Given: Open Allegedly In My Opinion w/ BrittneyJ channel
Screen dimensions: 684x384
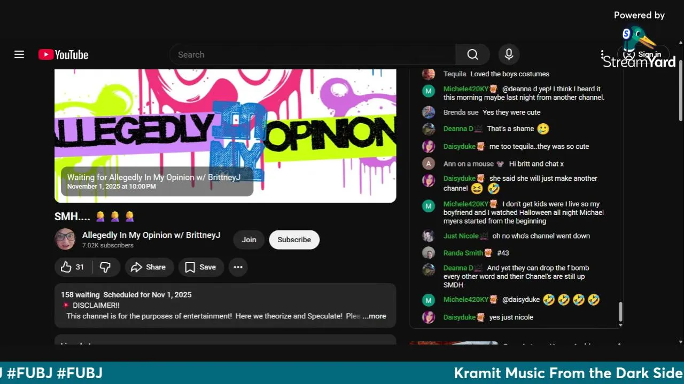Looking at the screenshot, I should pyautogui.click(x=151, y=235).
